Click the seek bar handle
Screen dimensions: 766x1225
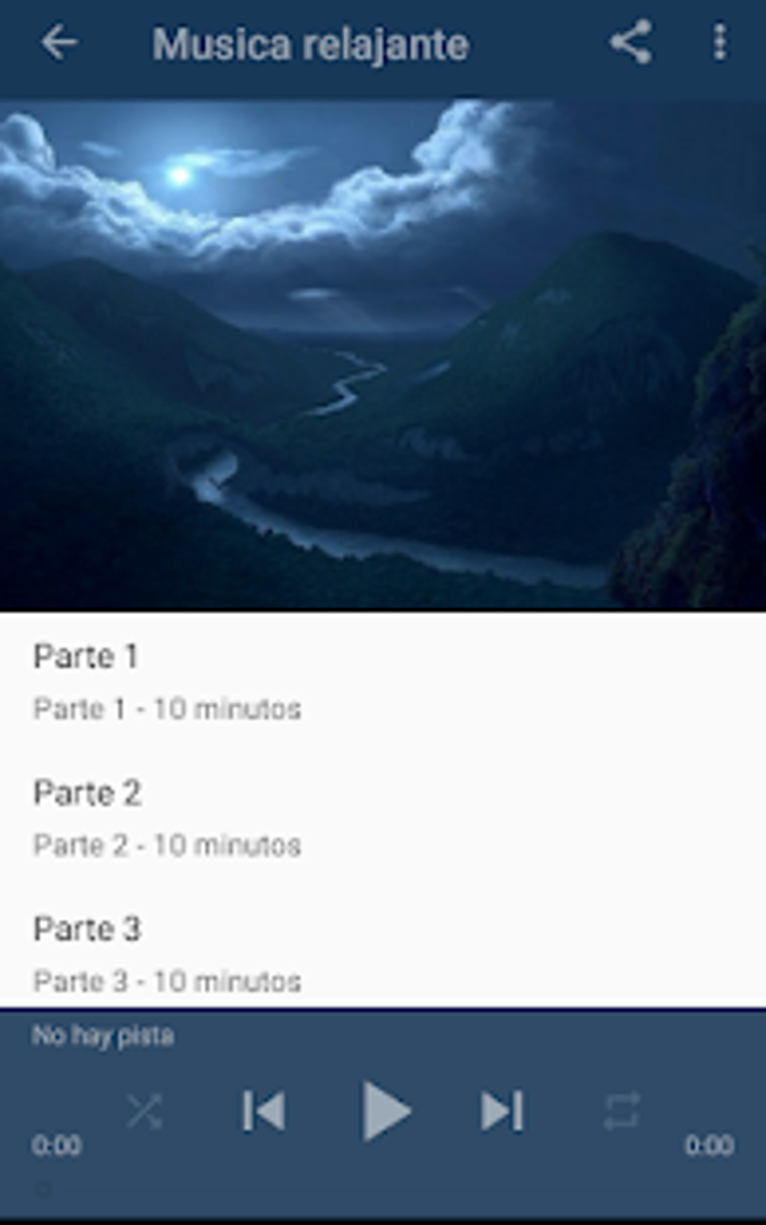click(44, 1190)
